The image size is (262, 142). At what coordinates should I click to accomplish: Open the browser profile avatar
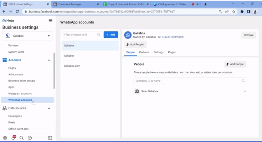[x=255, y=12]
